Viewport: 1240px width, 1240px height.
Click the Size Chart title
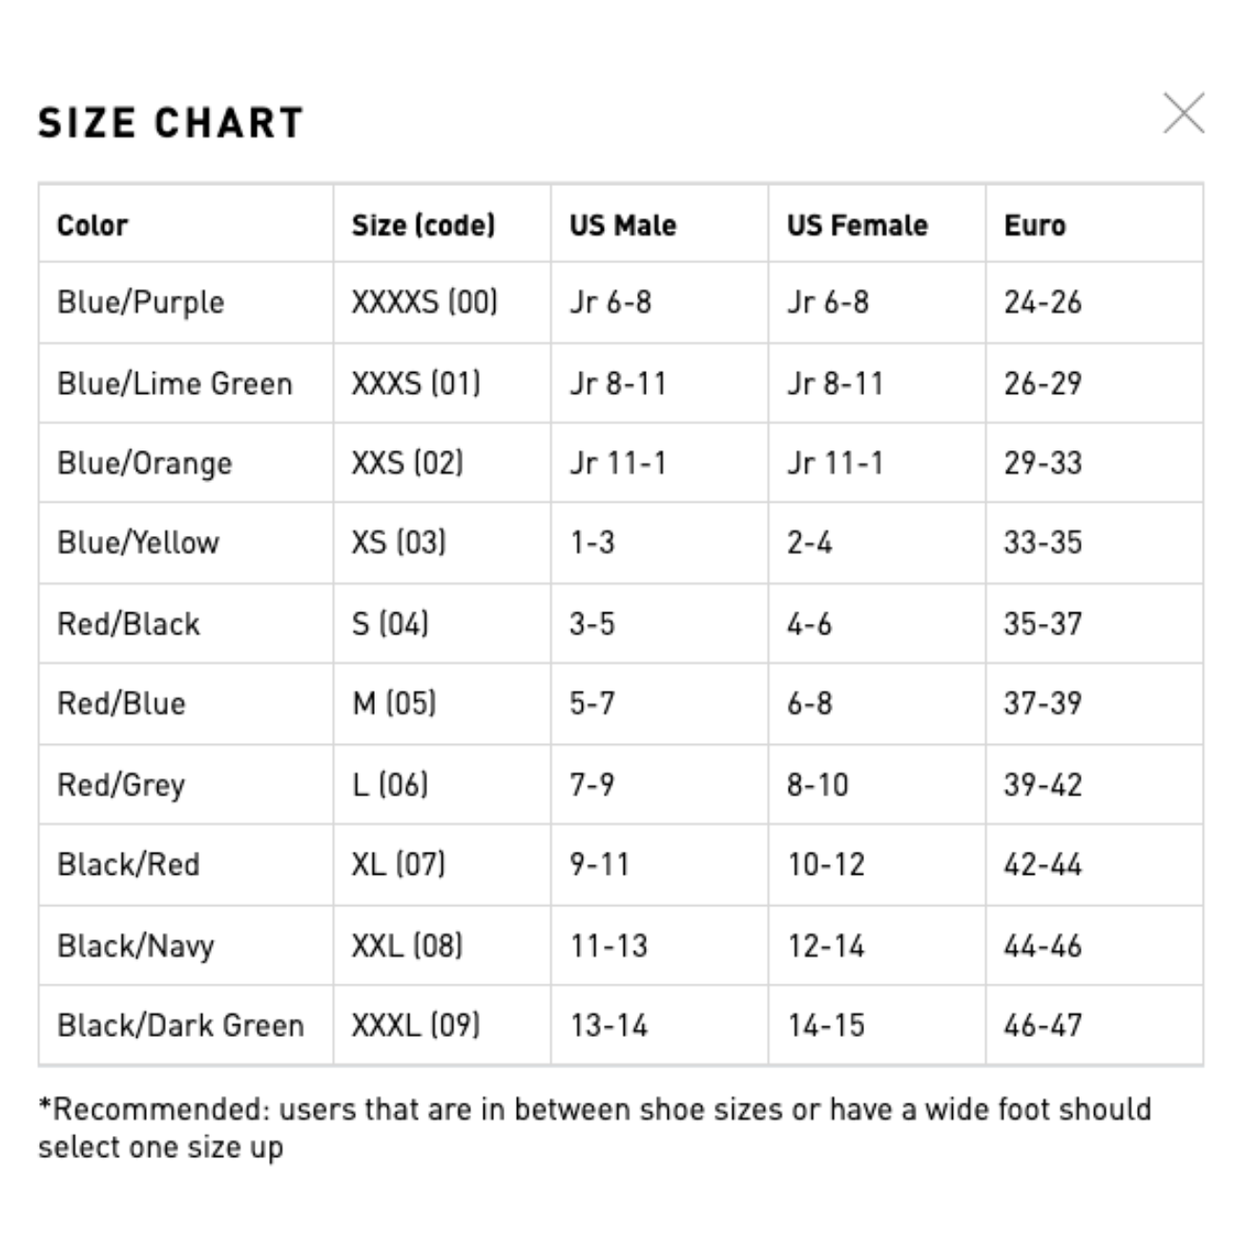pos(171,123)
